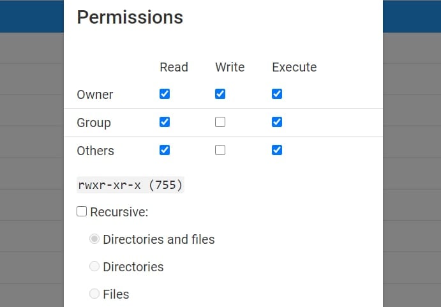Pick the 'Files' radio button
441x307 pixels.
[94, 294]
